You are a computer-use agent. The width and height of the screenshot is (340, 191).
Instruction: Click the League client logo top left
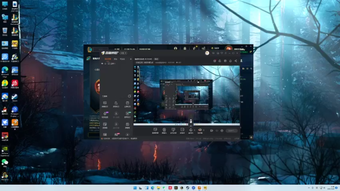coord(90,50)
